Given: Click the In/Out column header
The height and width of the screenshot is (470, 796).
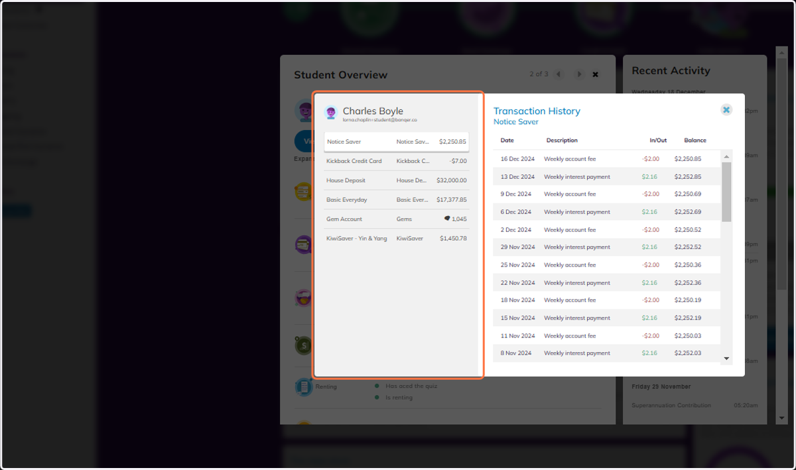Looking at the screenshot, I should tap(658, 141).
